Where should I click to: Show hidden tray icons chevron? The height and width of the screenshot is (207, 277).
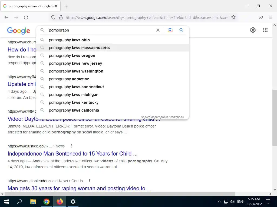coord(219,202)
